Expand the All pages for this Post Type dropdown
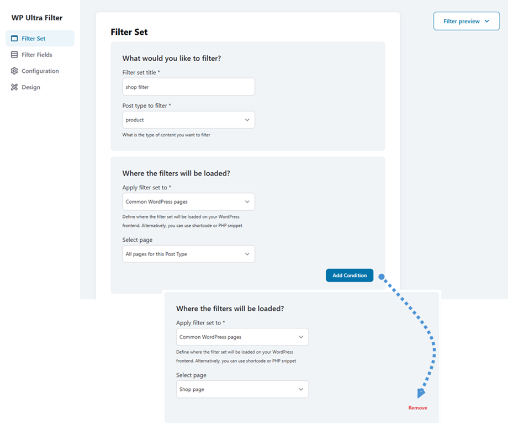 (x=188, y=254)
